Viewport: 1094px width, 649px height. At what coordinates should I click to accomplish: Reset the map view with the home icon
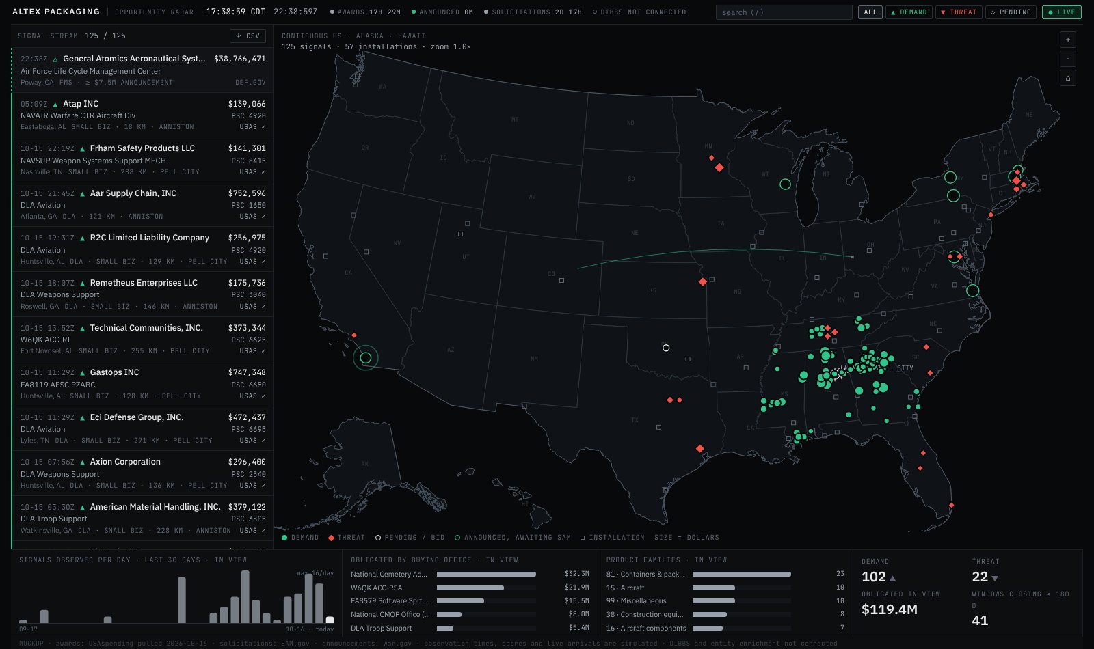point(1068,78)
